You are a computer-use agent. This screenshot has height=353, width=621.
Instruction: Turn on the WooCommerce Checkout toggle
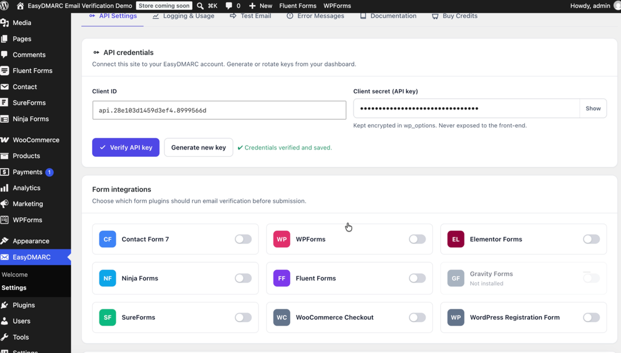417,317
